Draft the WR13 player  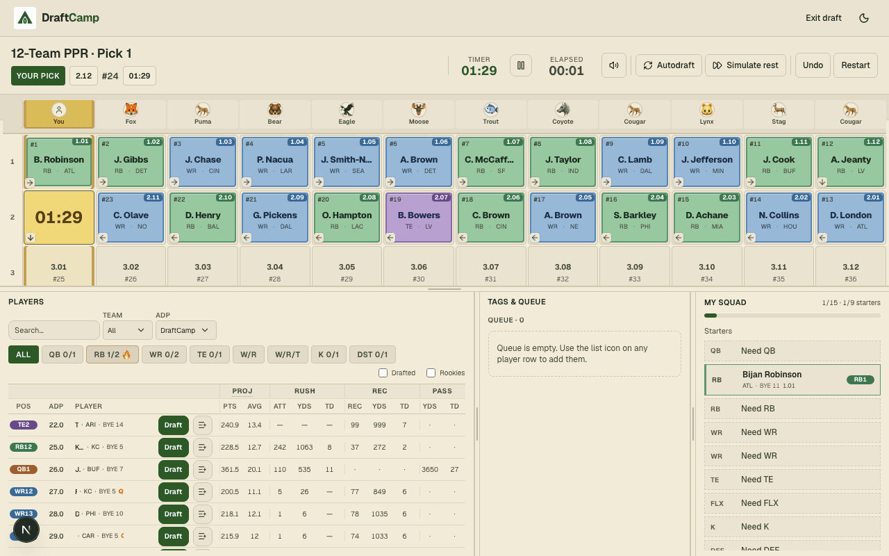click(x=174, y=514)
